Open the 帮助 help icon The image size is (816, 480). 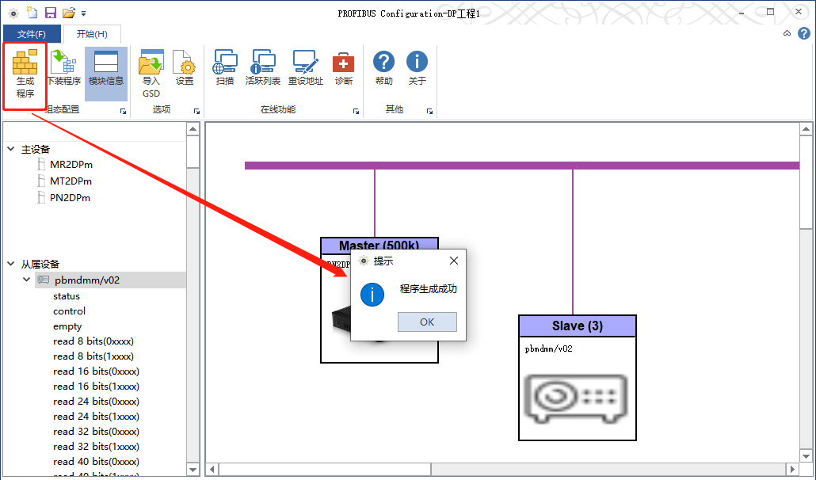[383, 68]
